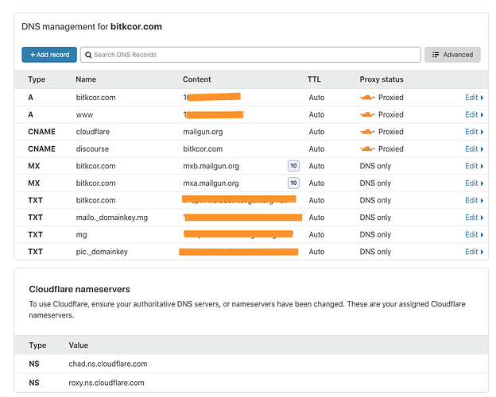Select mailgun.org content of cloudflare CNAME
The height and width of the screenshot is (397, 496).
coord(203,132)
